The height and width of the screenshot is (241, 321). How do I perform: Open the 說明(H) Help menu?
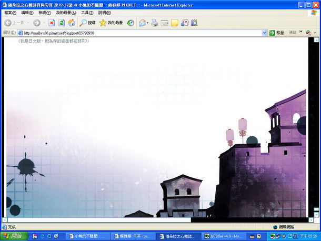click(104, 13)
